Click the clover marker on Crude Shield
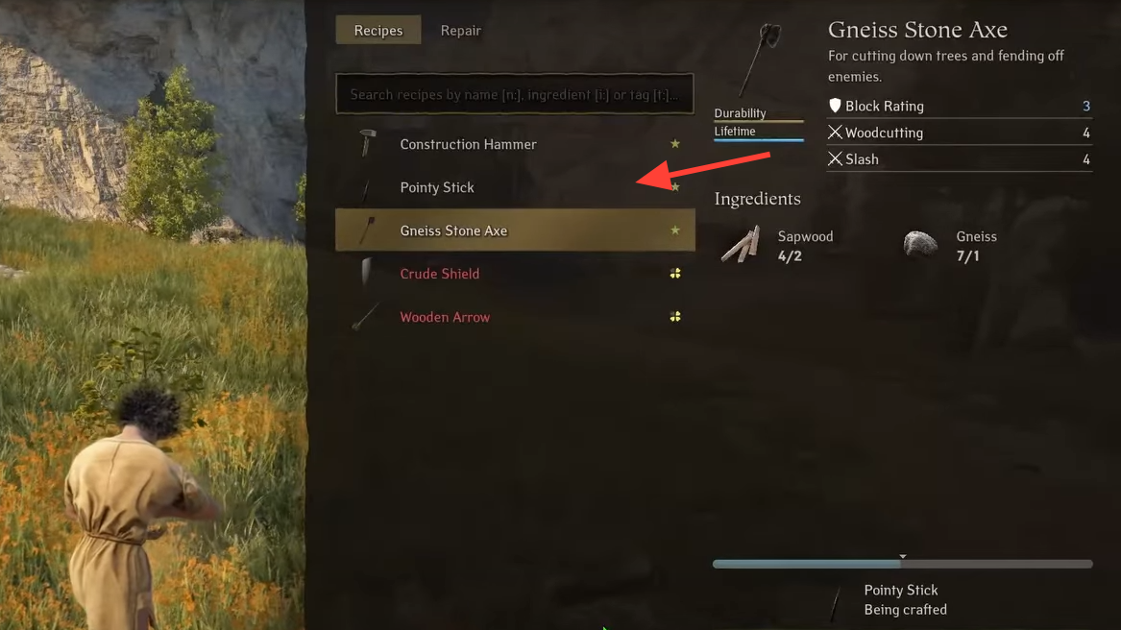Screen dimensions: 1121x630 [675, 273]
